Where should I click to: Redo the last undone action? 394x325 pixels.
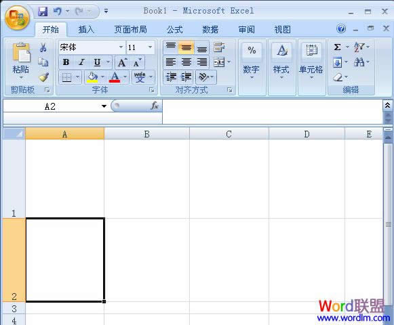tap(79, 12)
